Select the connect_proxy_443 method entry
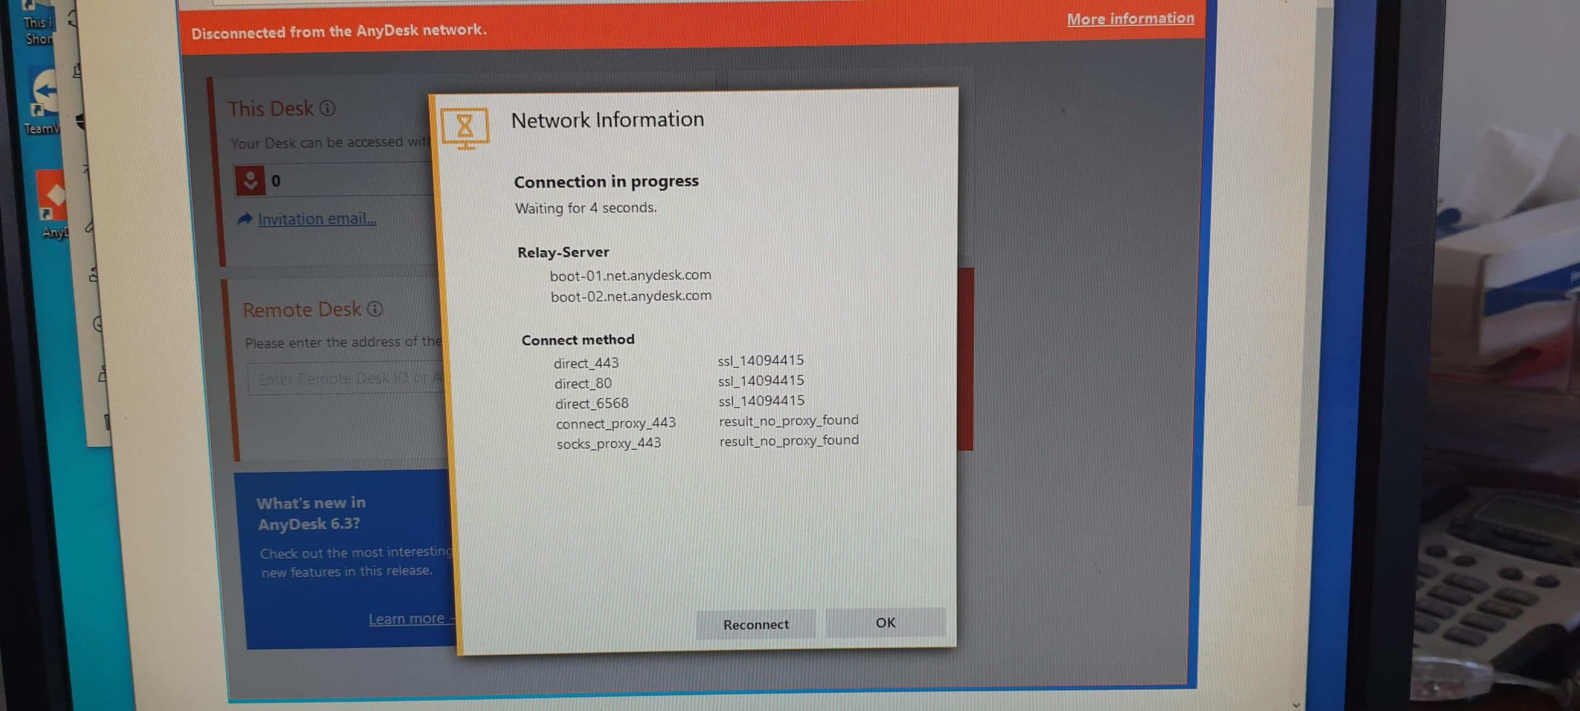This screenshot has width=1580, height=711. [615, 423]
